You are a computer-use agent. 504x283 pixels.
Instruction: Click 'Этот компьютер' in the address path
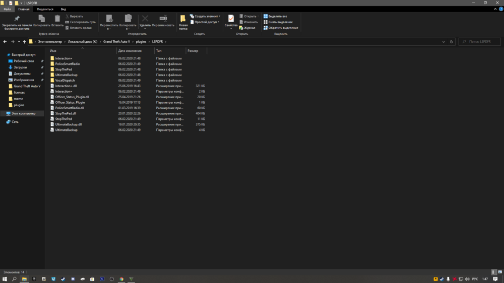pyautogui.click(x=50, y=41)
